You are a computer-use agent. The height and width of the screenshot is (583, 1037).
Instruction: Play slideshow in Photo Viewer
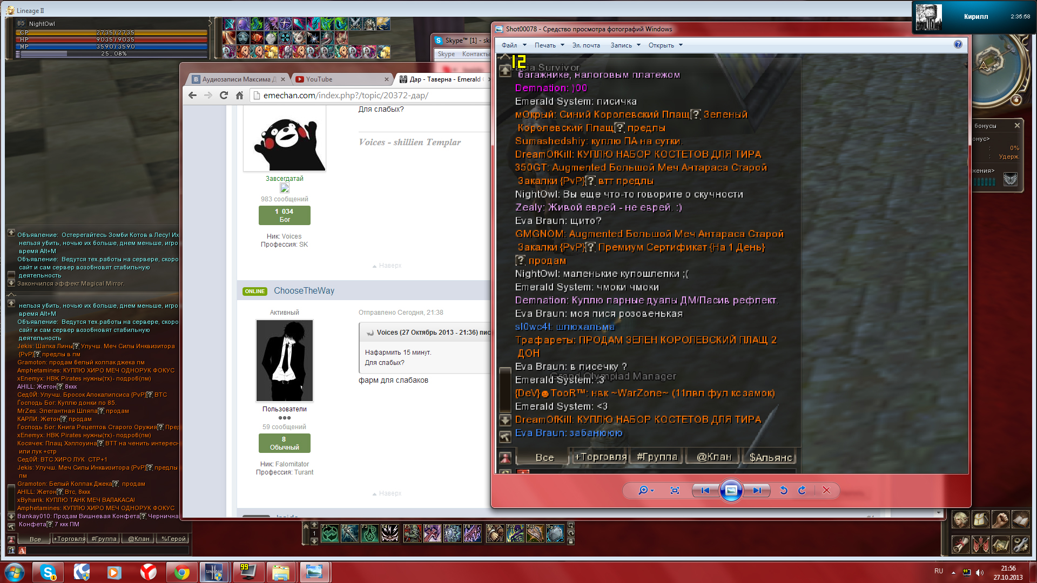click(x=731, y=490)
